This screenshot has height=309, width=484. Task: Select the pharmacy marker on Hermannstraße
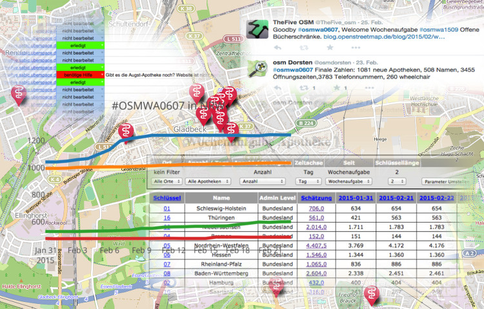click(x=125, y=131)
